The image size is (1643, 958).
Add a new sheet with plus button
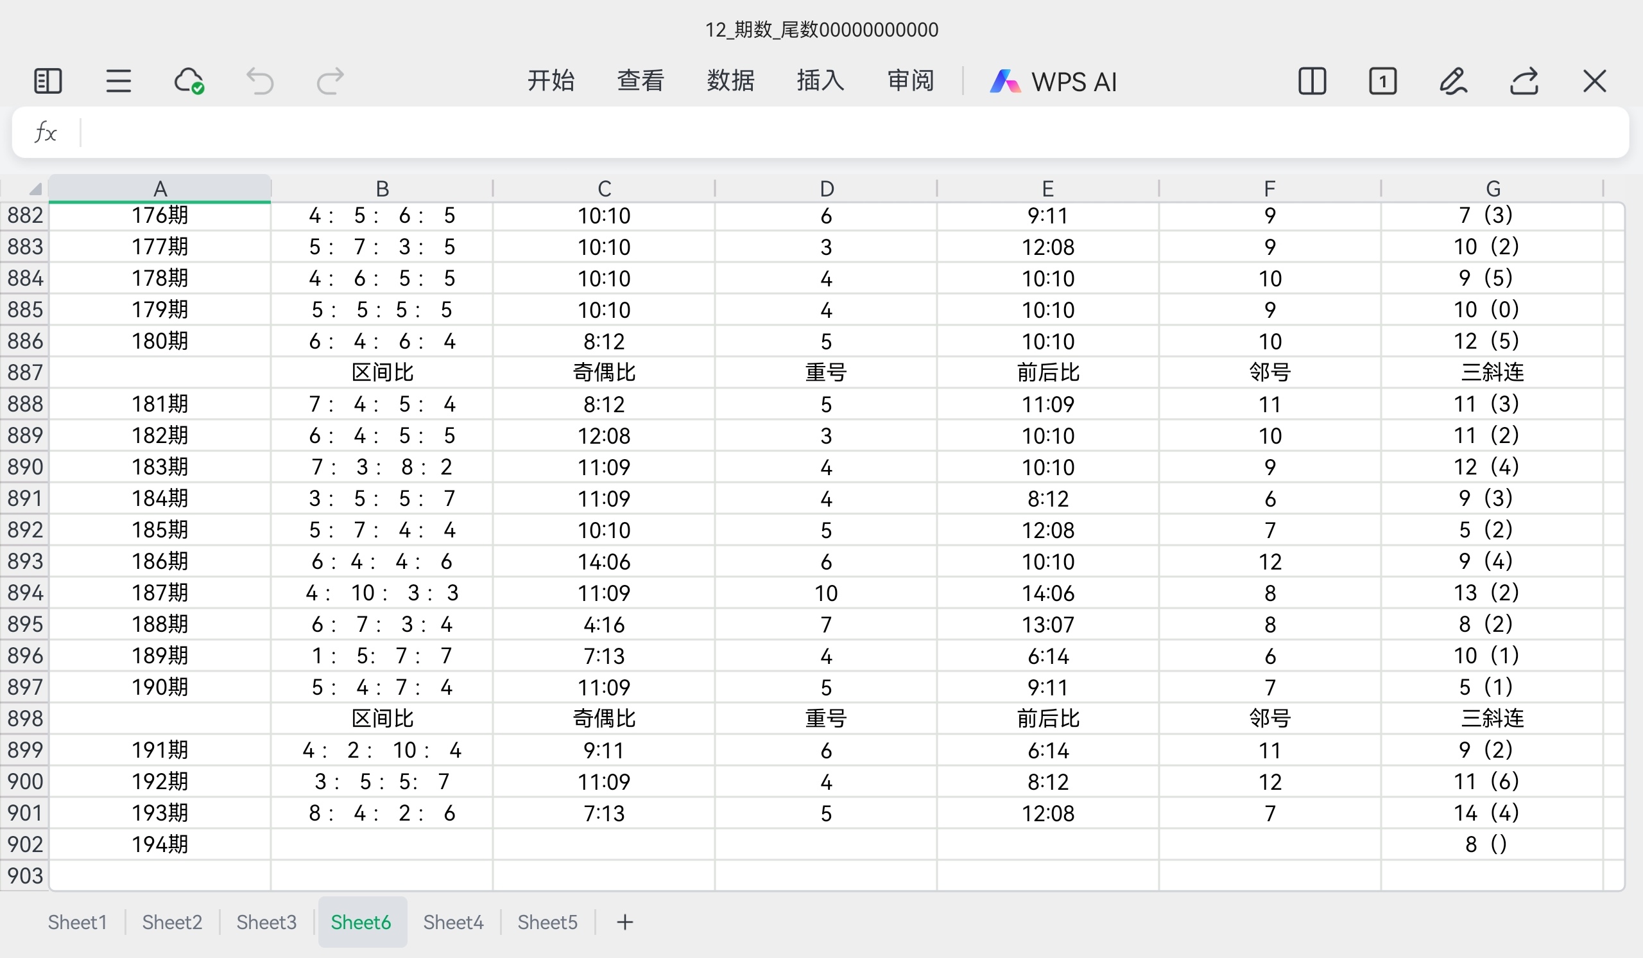click(624, 922)
